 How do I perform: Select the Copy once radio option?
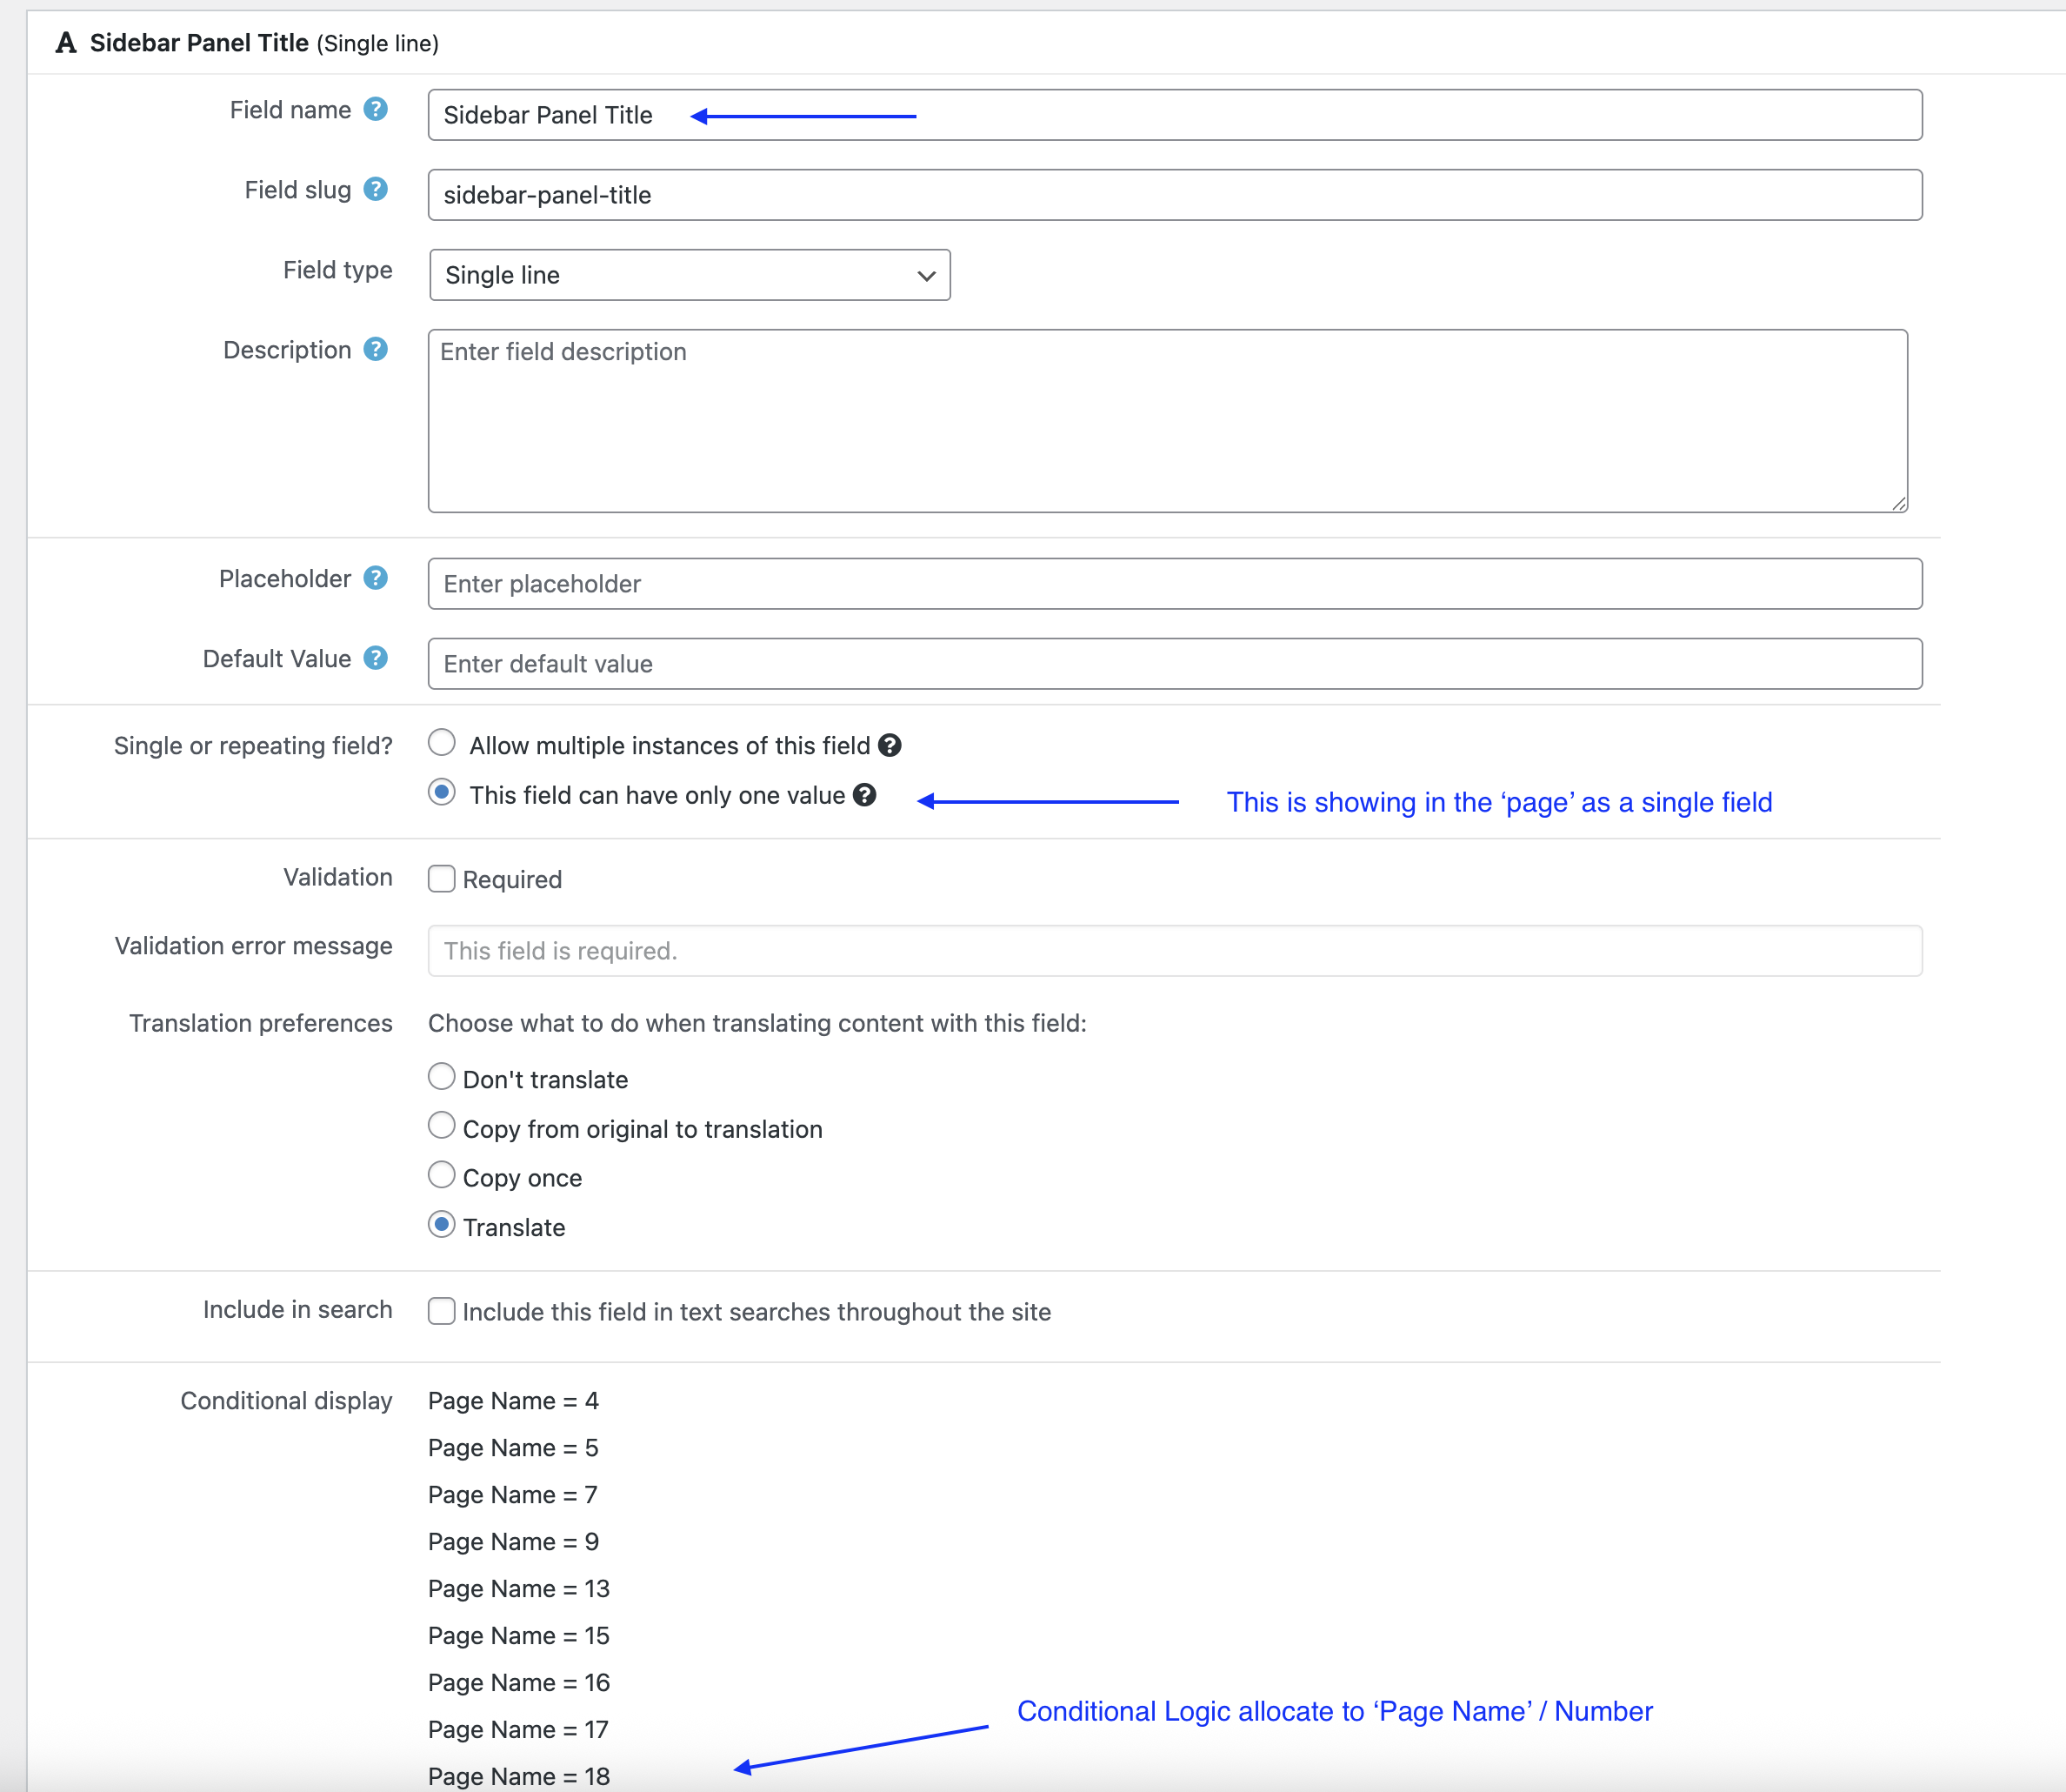442,1175
